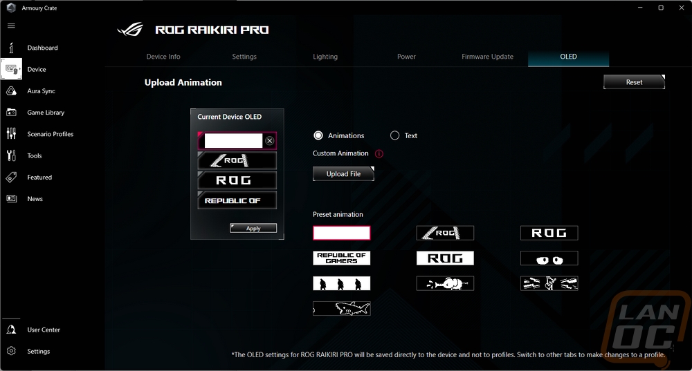Viewport: 692px width, 371px height.
Task: Remove the first OLED slot animation
Action: coord(270,141)
